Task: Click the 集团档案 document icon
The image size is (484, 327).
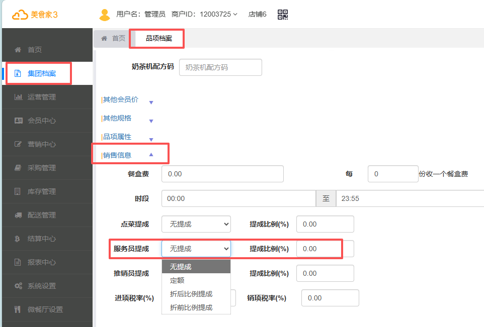Action: tap(18, 73)
